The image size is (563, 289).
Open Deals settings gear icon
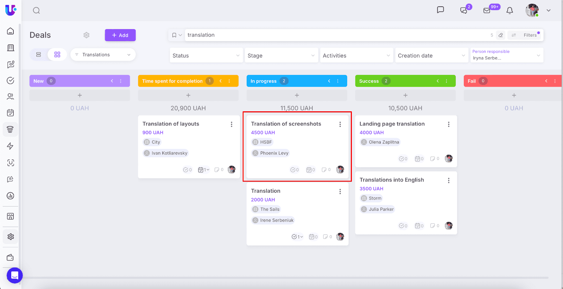coord(87,35)
